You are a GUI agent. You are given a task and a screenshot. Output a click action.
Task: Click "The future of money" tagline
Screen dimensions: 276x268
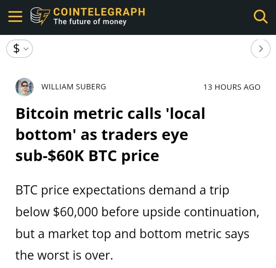pyautogui.click(x=90, y=21)
